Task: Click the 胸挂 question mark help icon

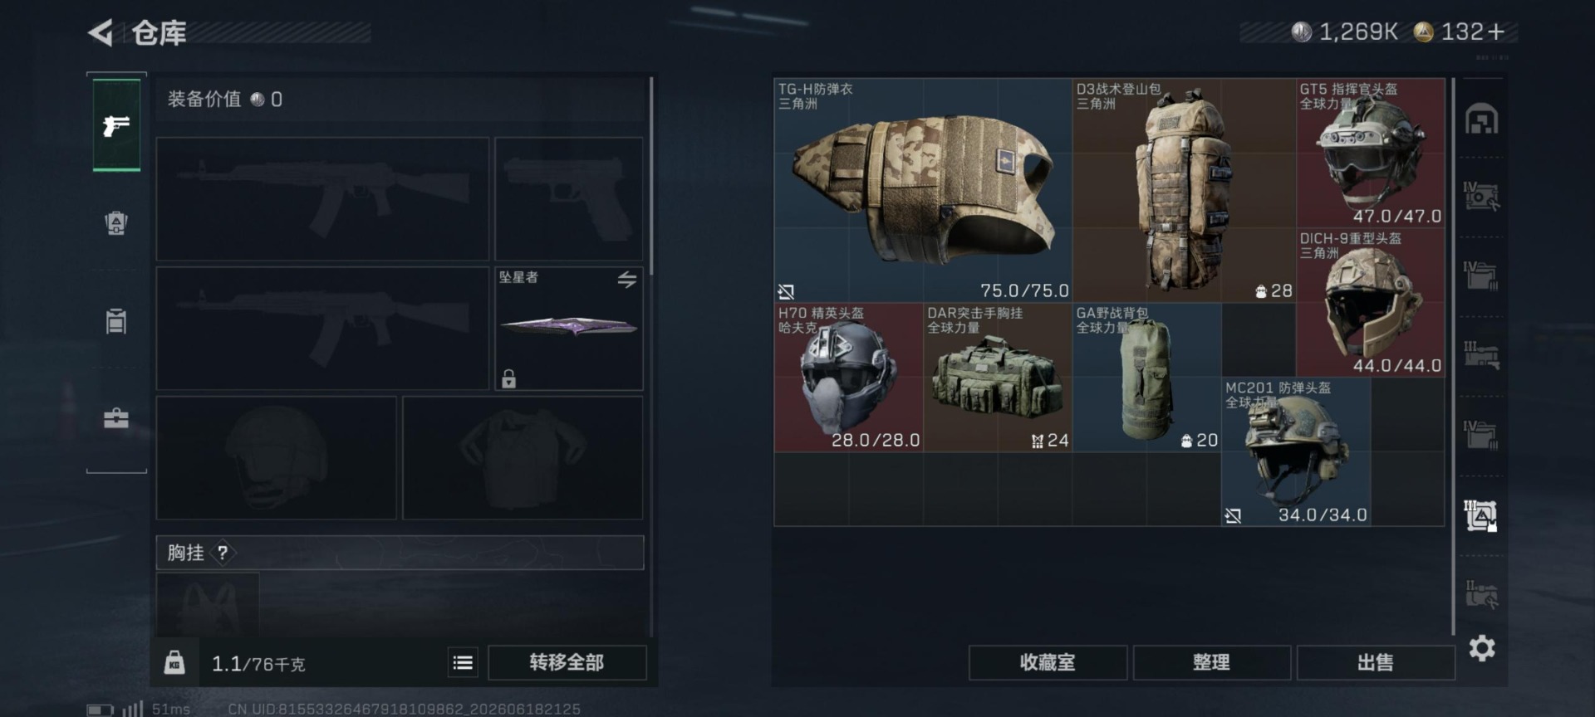Action: (x=223, y=553)
